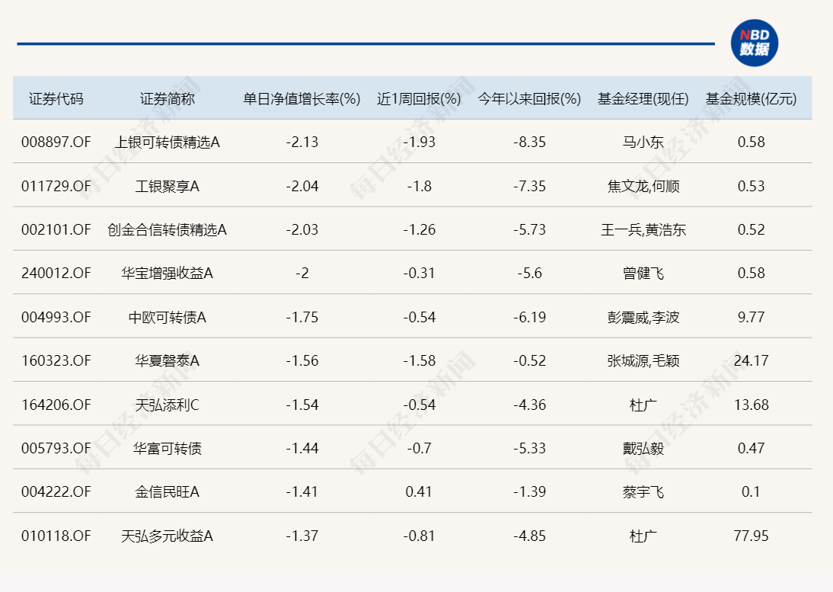Image resolution: width=833 pixels, height=592 pixels.
Task: Select daily growth value -1.54
Action: 302,405
